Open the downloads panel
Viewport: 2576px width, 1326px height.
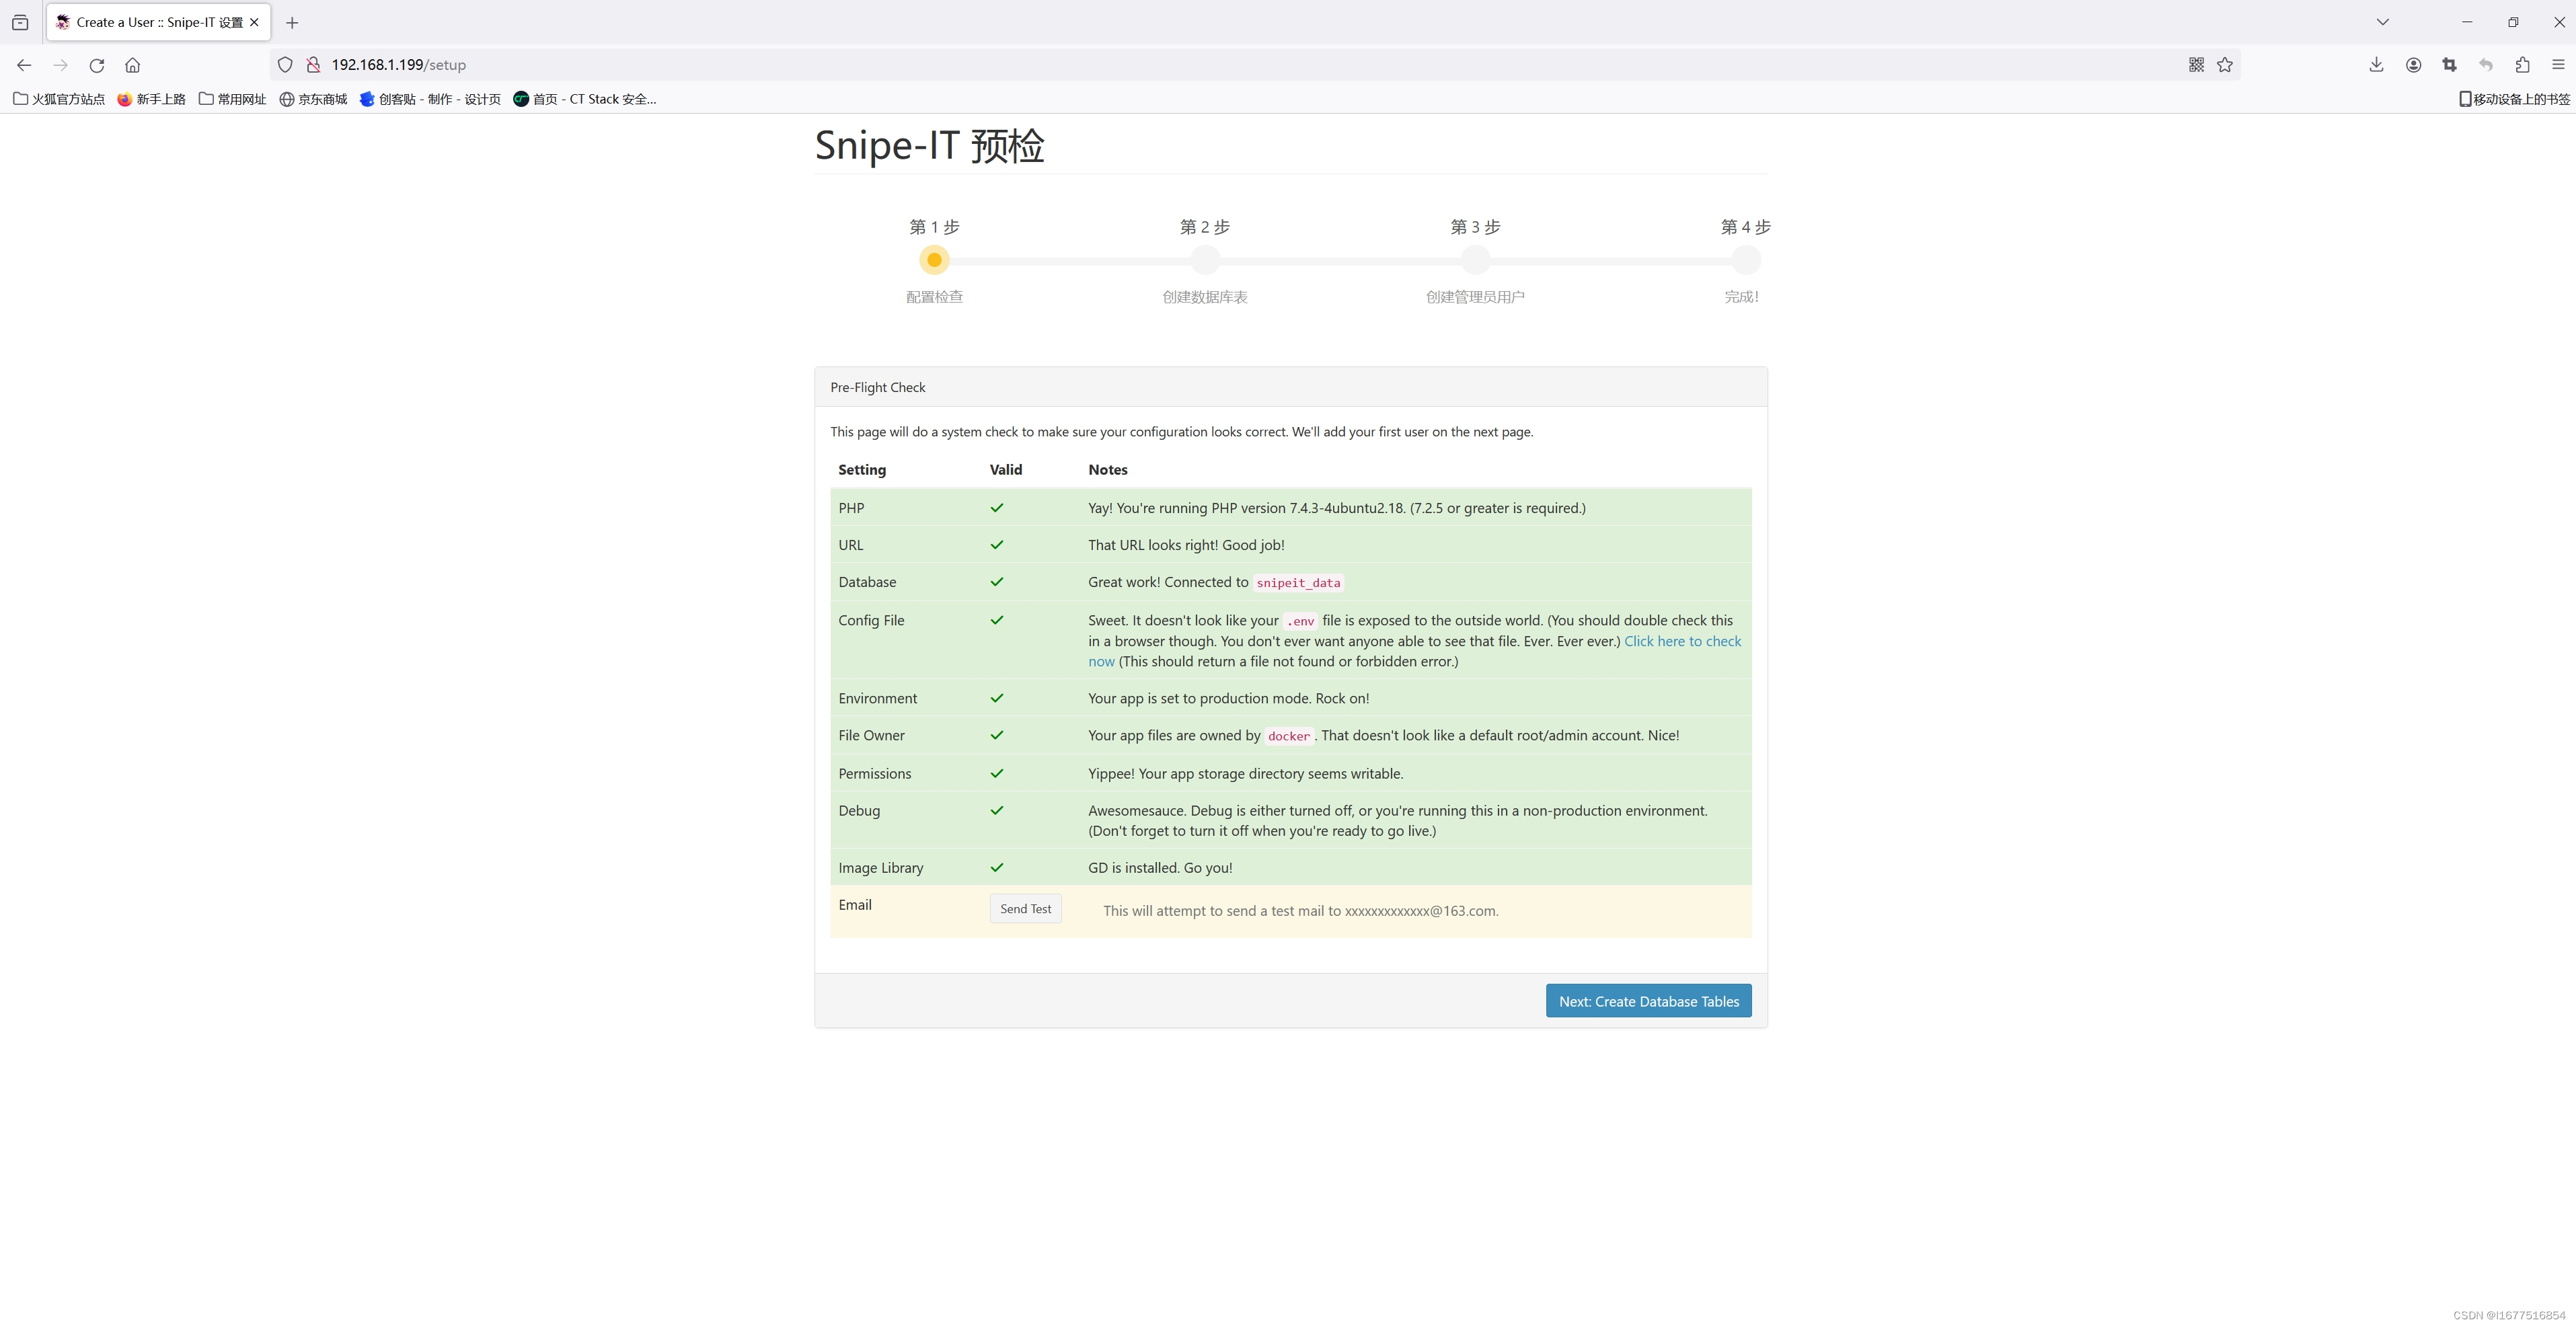coord(2376,65)
